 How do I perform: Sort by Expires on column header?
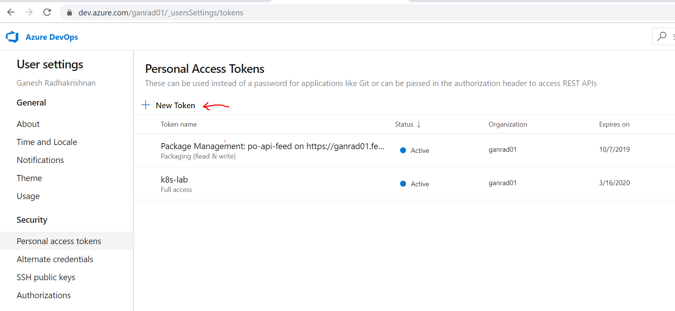click(x=614, y=124)
